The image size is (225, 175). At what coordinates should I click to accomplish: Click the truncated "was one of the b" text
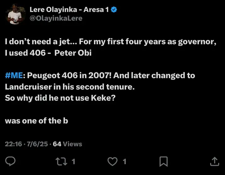[37, 121]
